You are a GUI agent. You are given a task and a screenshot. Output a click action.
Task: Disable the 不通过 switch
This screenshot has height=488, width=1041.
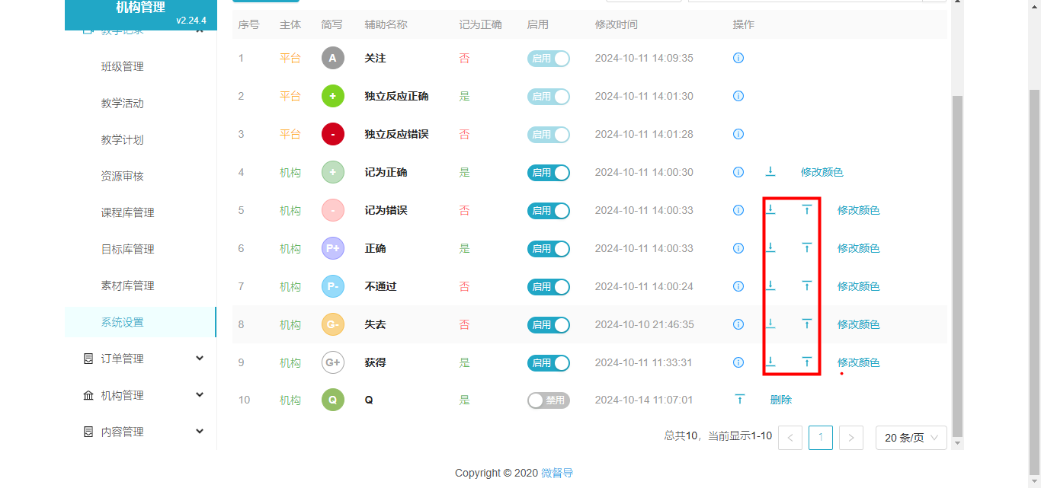tap(549, 287)
